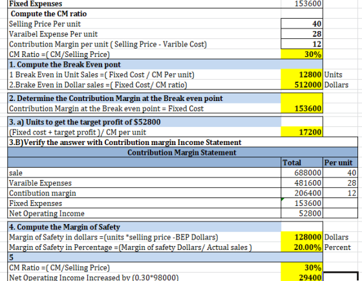Select the 'Contibution margin' label cell
This screenshot has width=362, height=281.
click(x=144, y=193)
